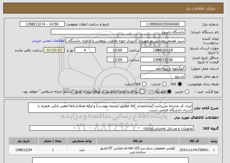Viewport: 230px width, 163px height.
Task: Click the remaining days field showing 4
Action: (85, 50)
